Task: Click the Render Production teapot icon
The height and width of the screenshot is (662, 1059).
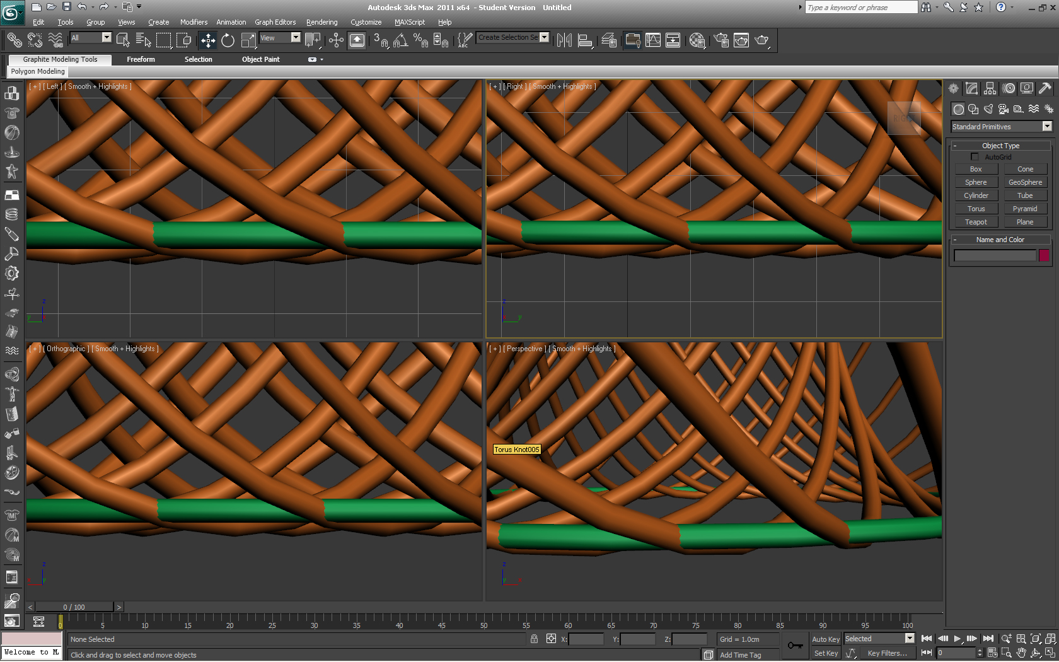Action: [762, 40]
